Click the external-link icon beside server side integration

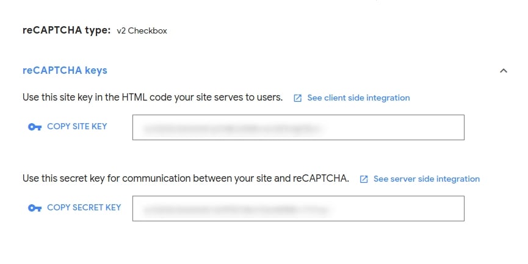tap(364, 179)
